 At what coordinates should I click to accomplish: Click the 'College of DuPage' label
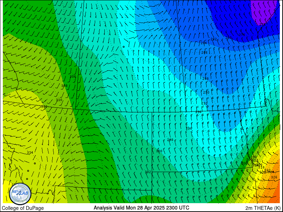(x=23, y=208)
